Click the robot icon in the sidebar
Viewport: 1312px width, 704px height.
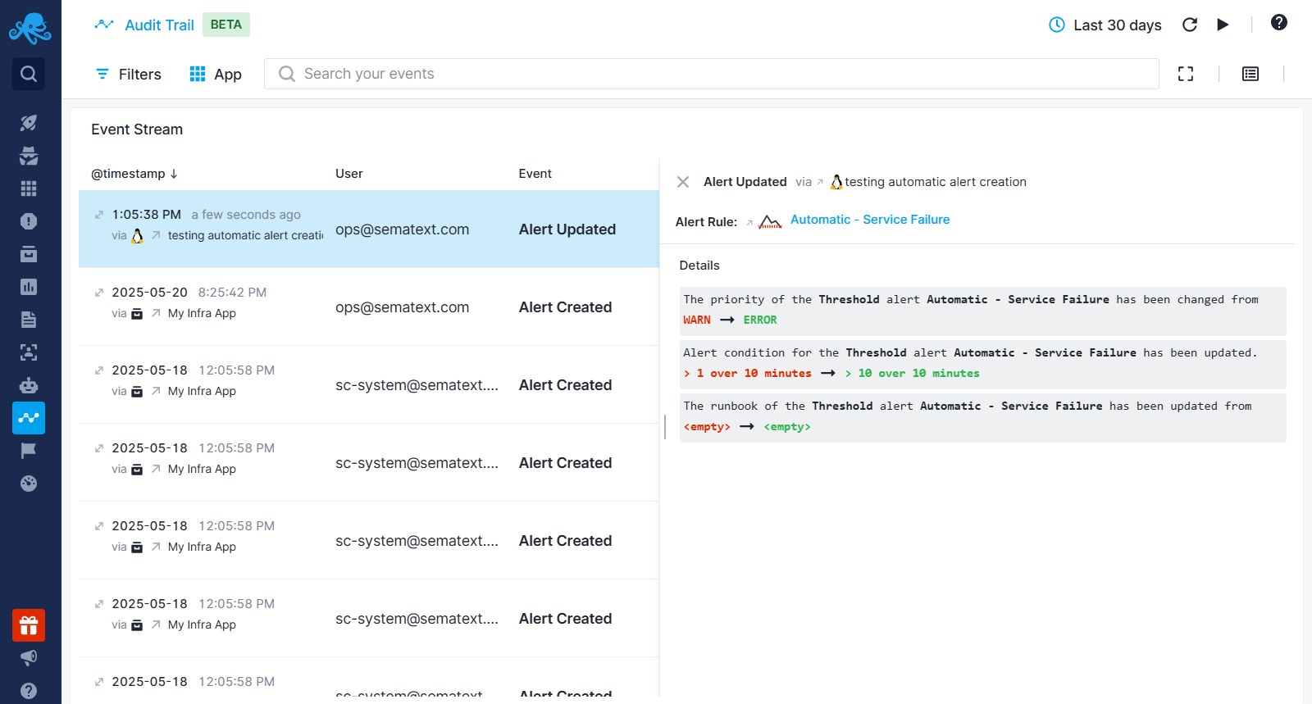pos(29,385)
